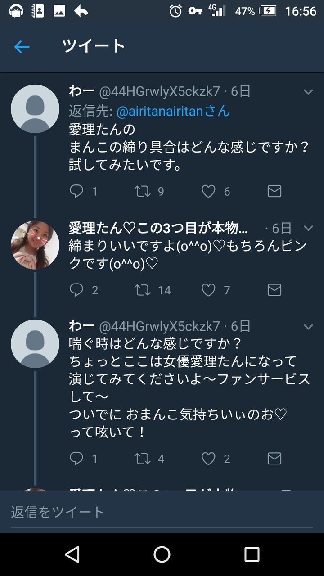Screen dimensions: 324x576
Task: Tap the back arrow next to ツイート
Action: coord(22,46)
